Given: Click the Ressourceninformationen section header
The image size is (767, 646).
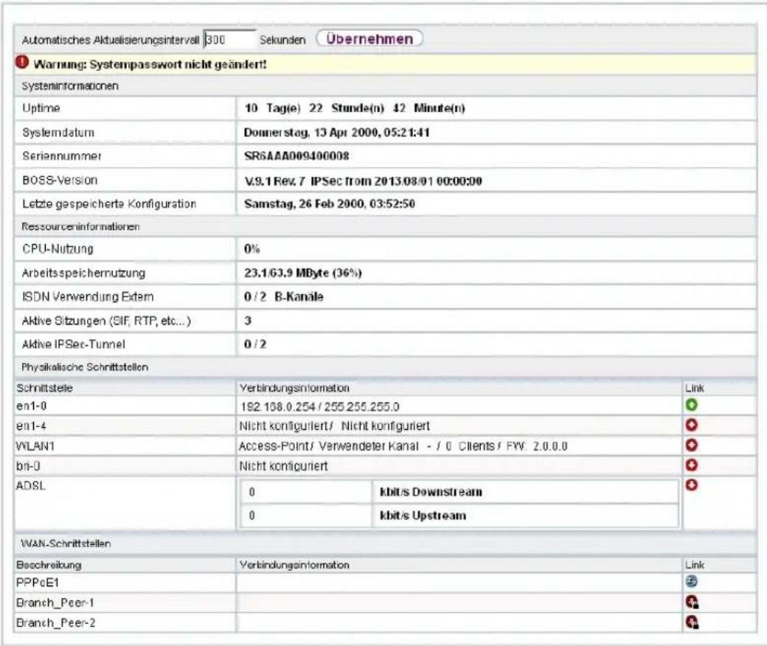Looking at the screenshot, I should 80,226.
